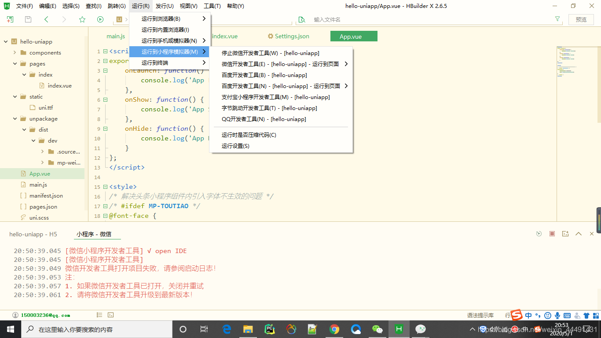Click the Windows Start button
601x338 pixels.
11,329
